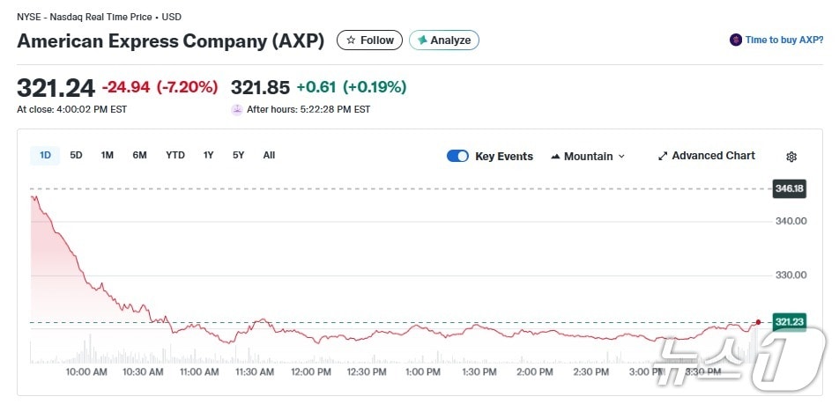Click the after hours moon icon
Screen dimensions: 839x404
pos(236,109)
